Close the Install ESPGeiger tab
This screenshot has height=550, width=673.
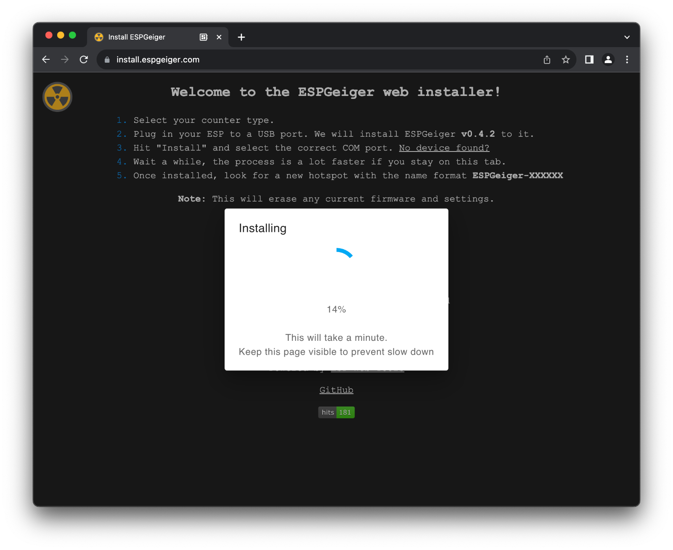pyautogui.click(x=219, y=37)
